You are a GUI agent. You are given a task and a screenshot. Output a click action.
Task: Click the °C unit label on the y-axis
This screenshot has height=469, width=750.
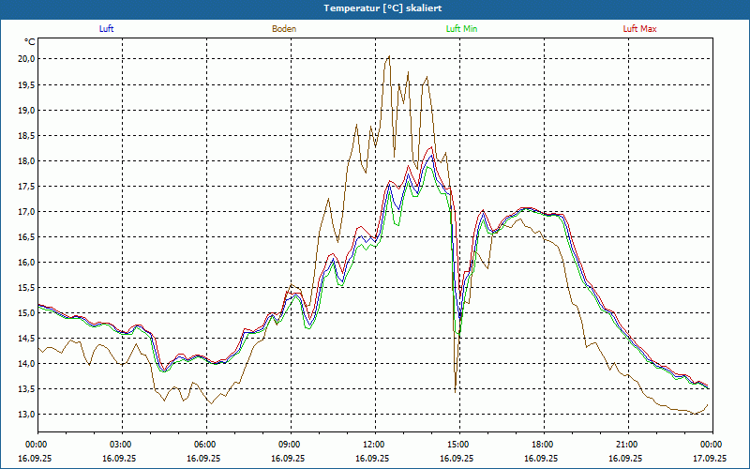(30, 42)
